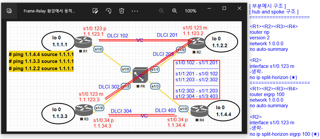Click the ping 1.1.3.3 command line
320x139 pixels.
pyautogui.click(x=41, y=61)
